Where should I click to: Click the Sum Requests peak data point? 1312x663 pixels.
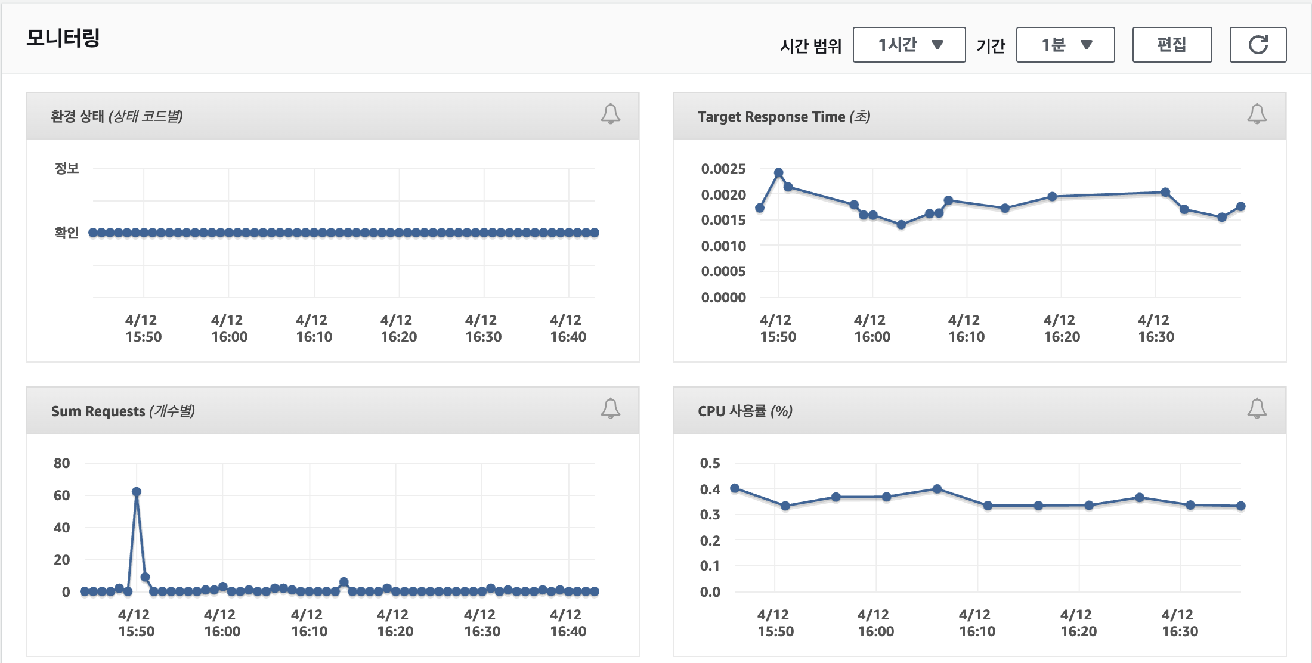pos(137,492)
